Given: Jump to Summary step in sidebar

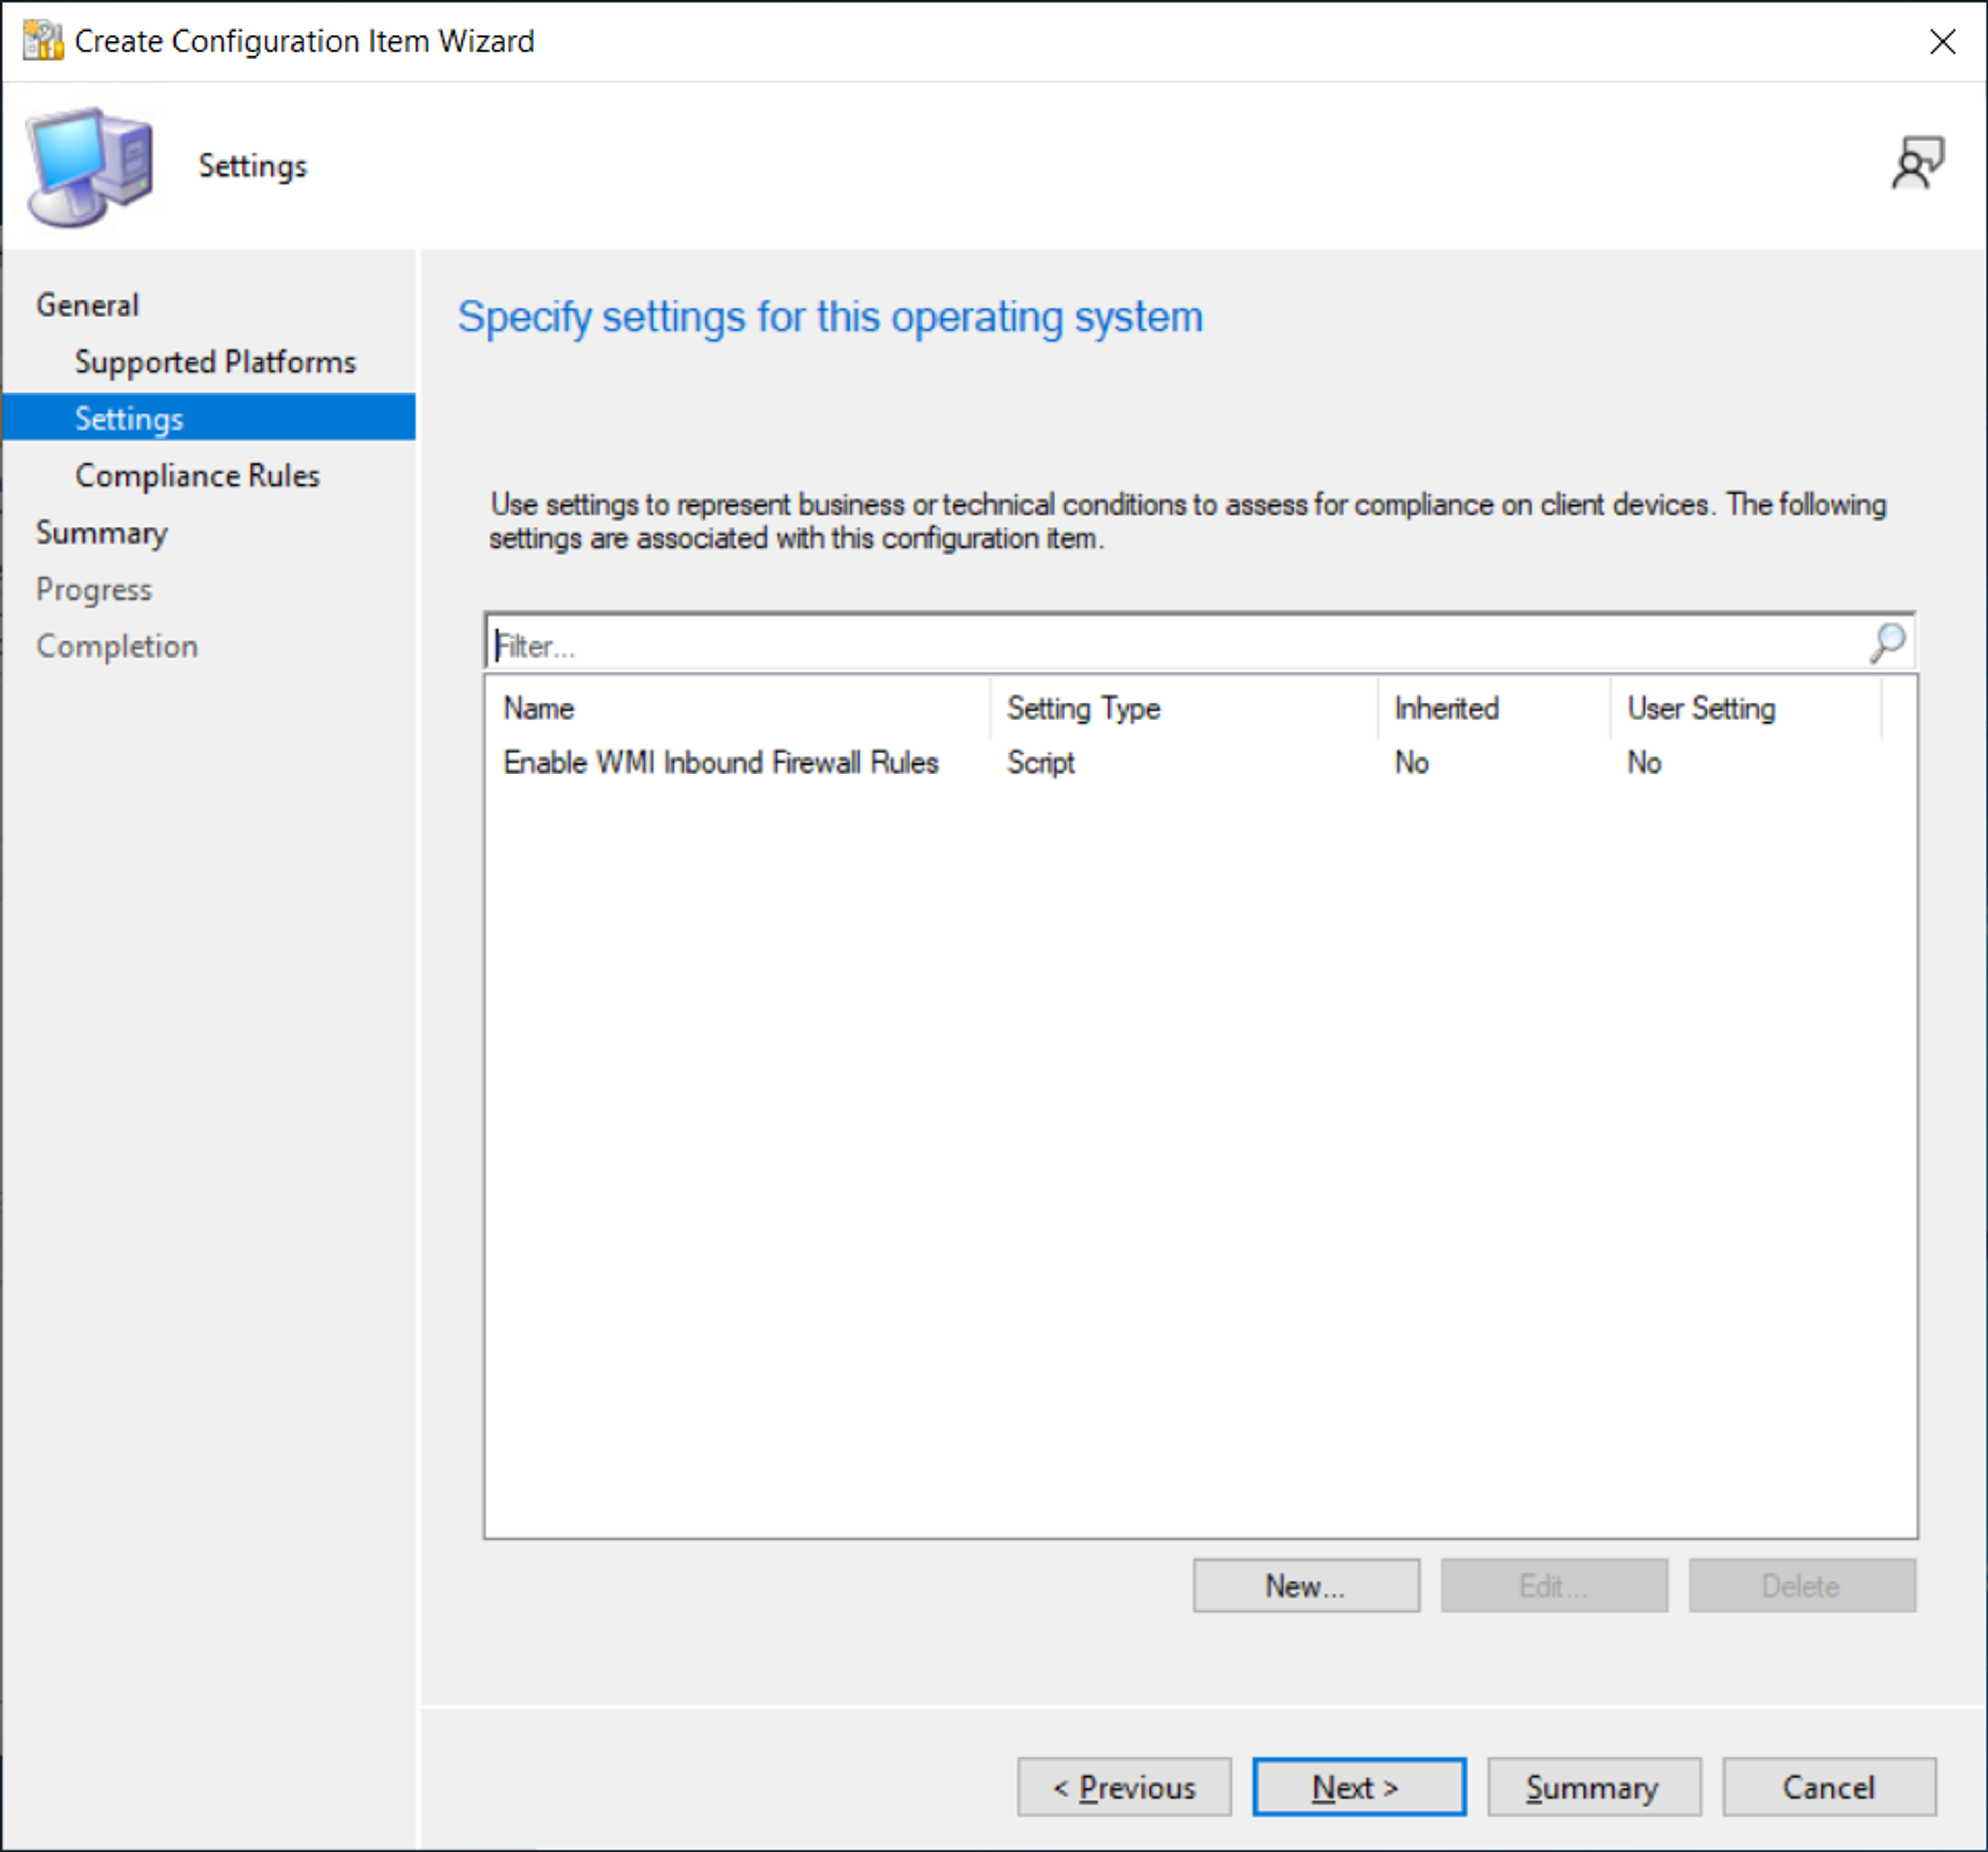Looking at the screenshot, I should (101, 533).
